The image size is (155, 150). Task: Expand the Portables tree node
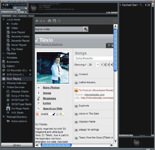click(4, 58)
